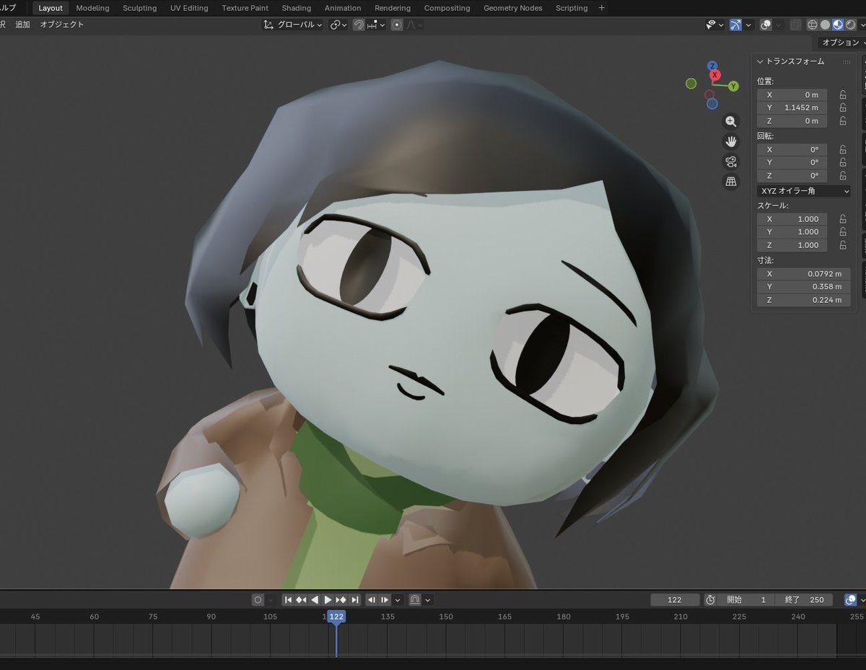Click the red X axis gizmo ball
Viewport: 866px width, 670px height.
715,75
